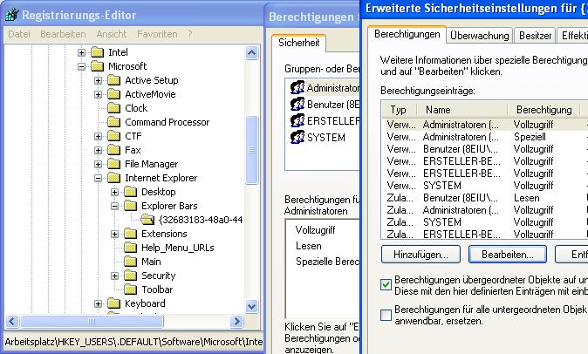Click the Help_Menu_URLs folder icon
Image resolution: width=588 pixels, height=354 pixels.
(131, 248)
